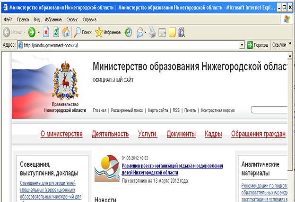Expand the links toolbar chevron
Image resolution: width=295 pixels, height=202 pixels.
[x=290, y=43]
